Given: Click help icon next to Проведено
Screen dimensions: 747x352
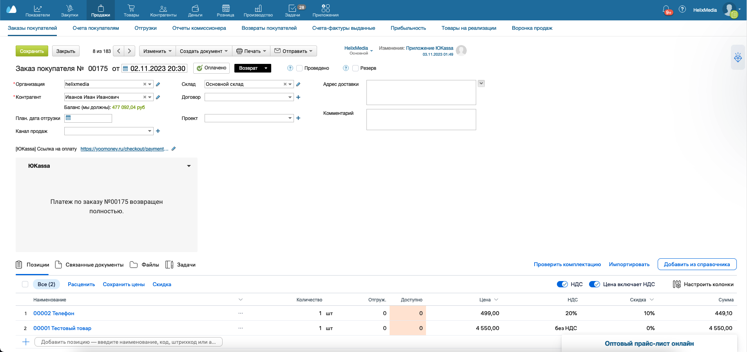Looking at the screenshot, I should click(x=290, y=68).
